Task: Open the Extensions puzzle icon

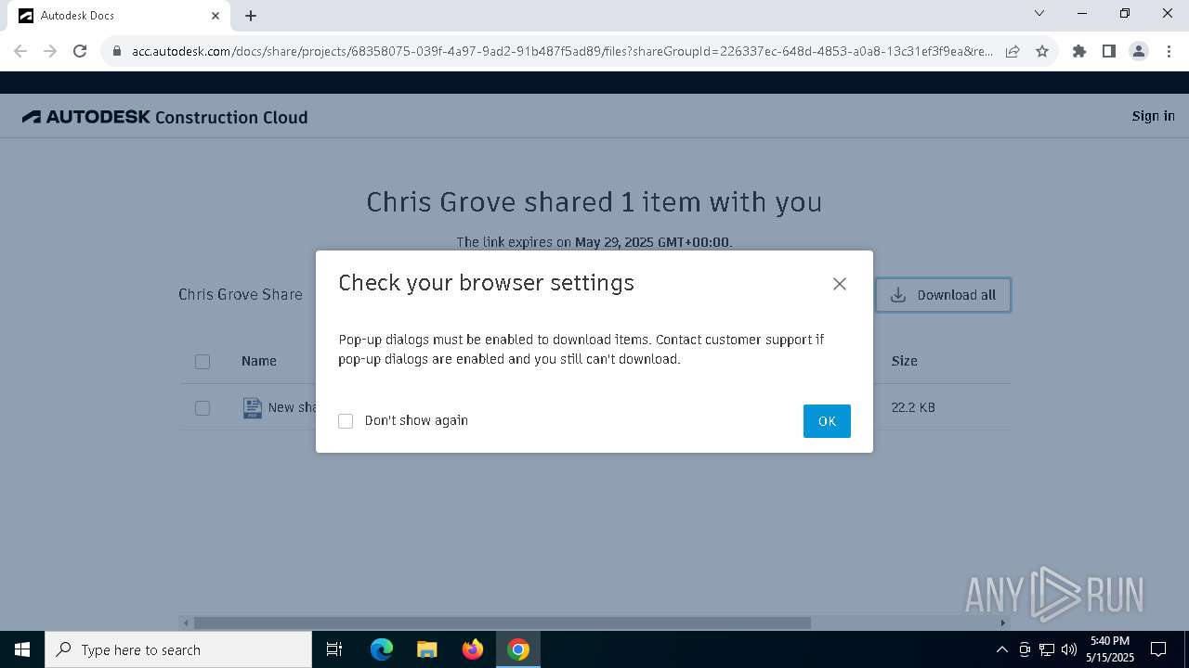Action: (x=1079, y=51)
